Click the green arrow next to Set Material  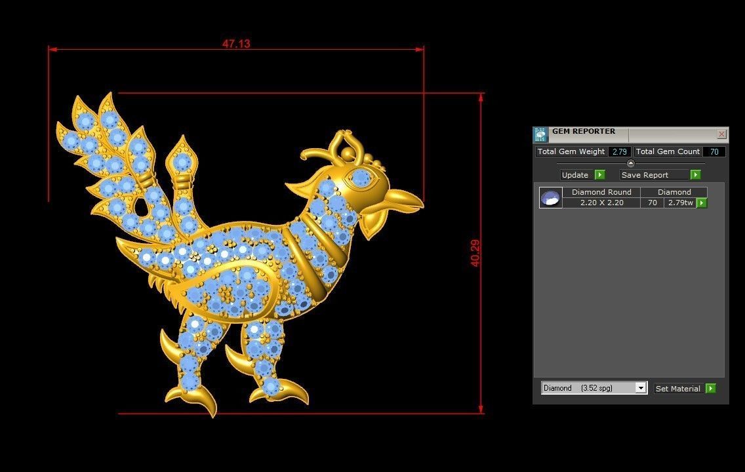click(x=711, y=389)
